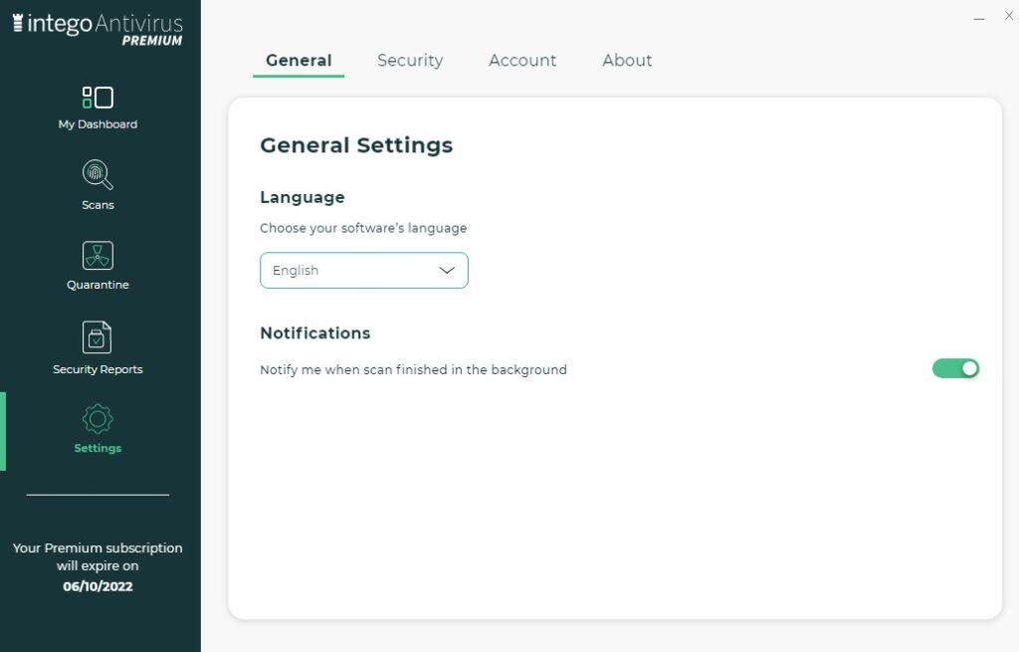Click the My Dashboard text label
The height and width of the screenshot is (652, 1019).
click(x=98, y=124)
